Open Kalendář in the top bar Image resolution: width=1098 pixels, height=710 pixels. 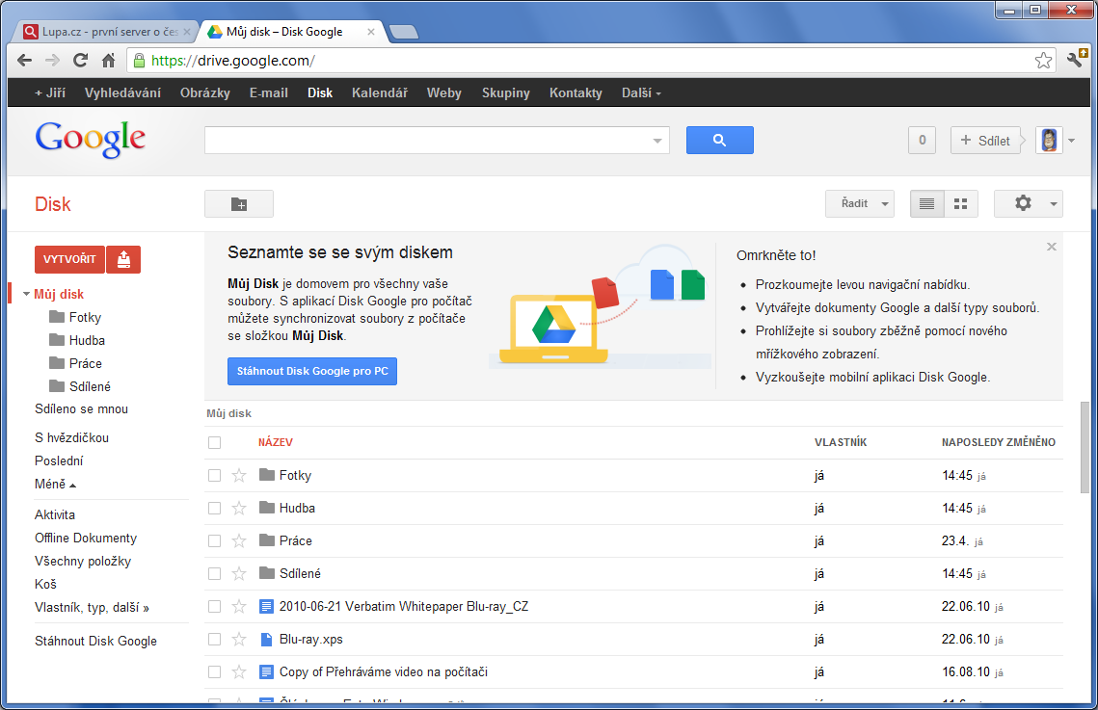[x=380, y=93]
